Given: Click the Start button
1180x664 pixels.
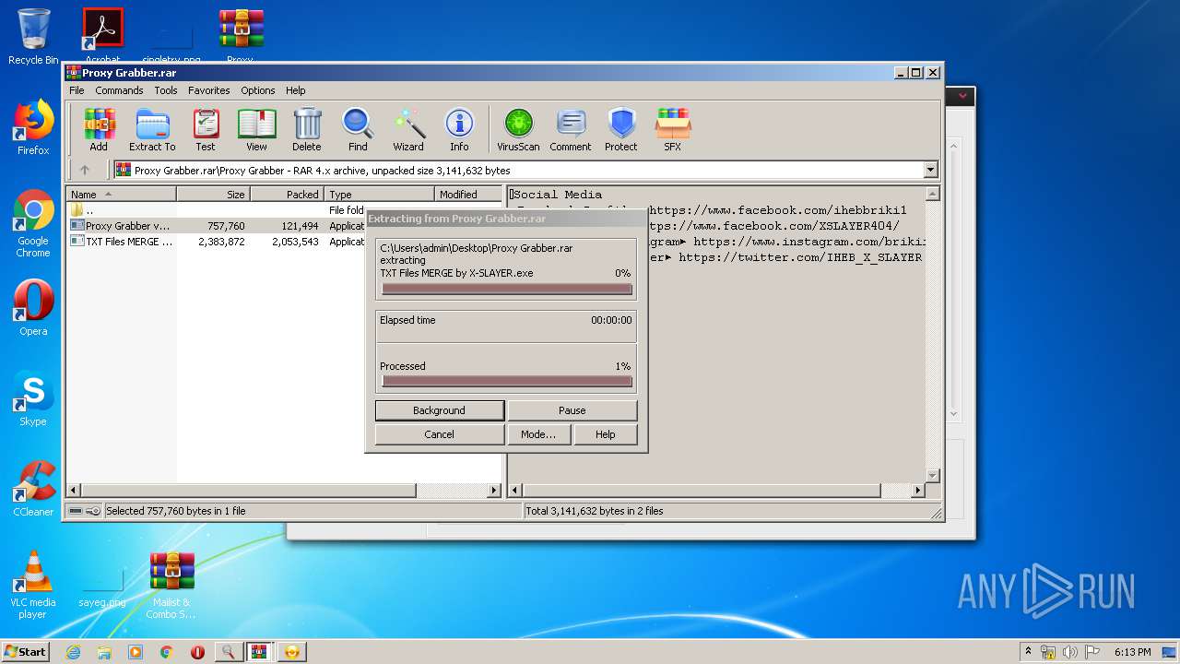Looking at the screenshot, I should (x=25, y=651).
